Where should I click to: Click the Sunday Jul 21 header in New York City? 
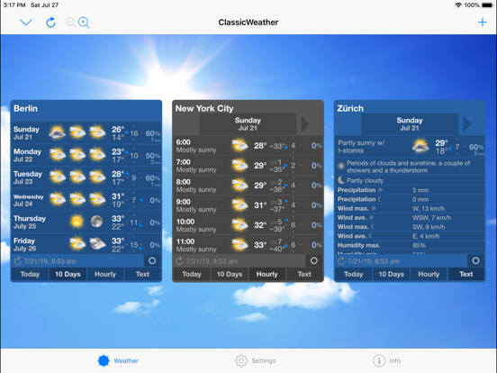coord(248,124)
